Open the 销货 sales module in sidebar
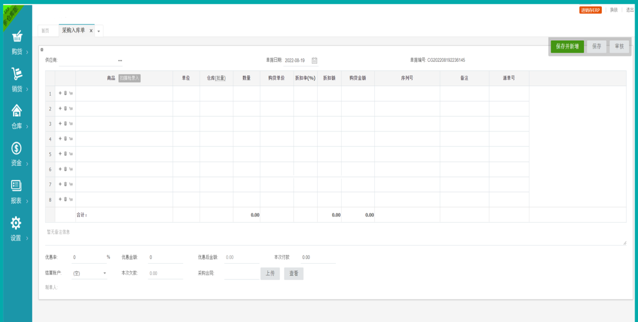 [x=16, y=74]
